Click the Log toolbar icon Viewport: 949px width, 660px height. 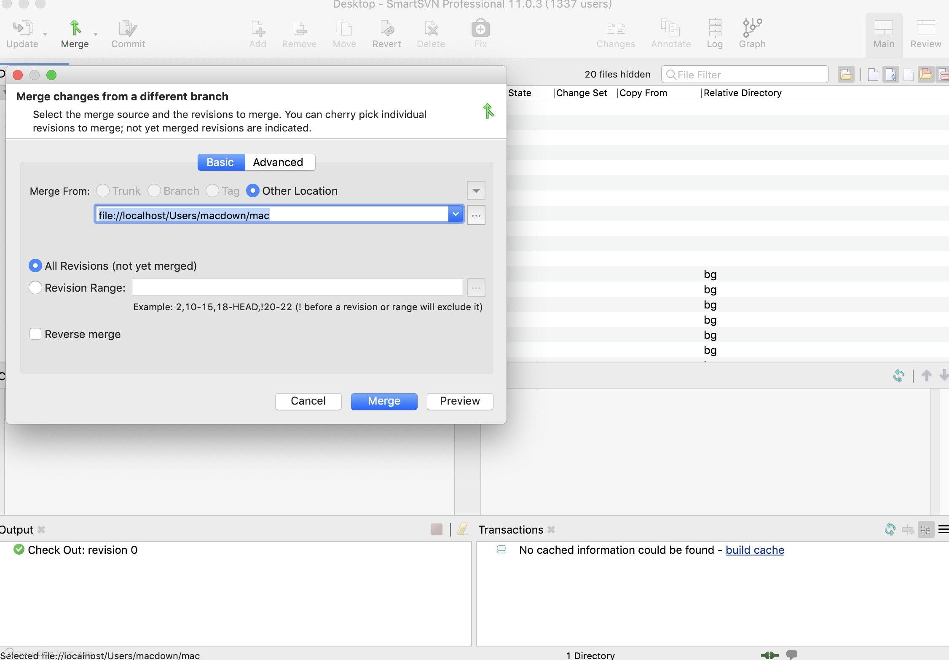pos(715,34)
